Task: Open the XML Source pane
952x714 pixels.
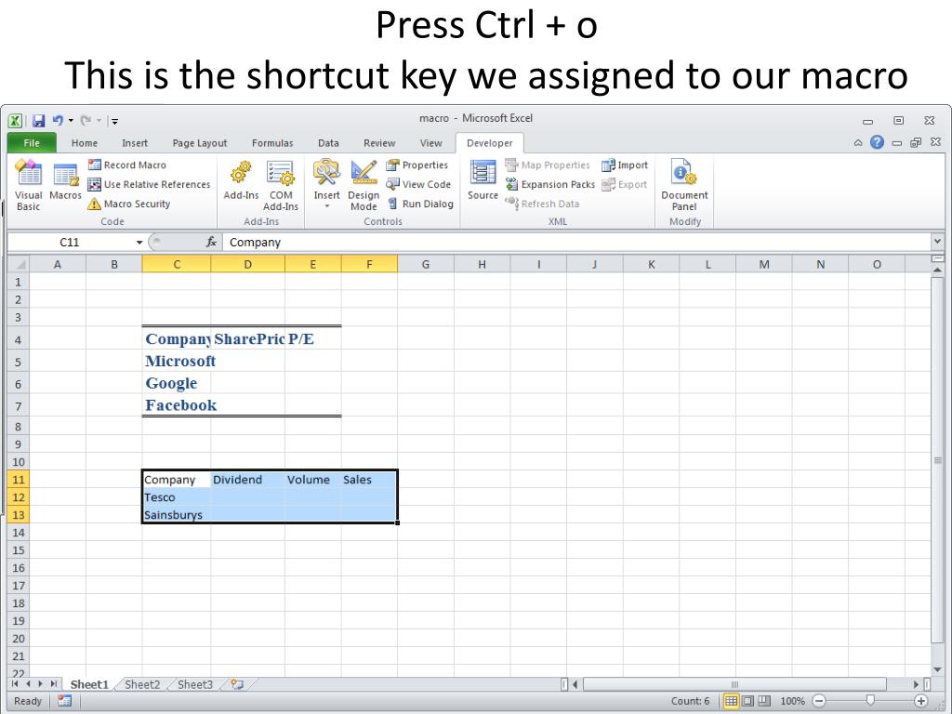Action: pos(483,179)
